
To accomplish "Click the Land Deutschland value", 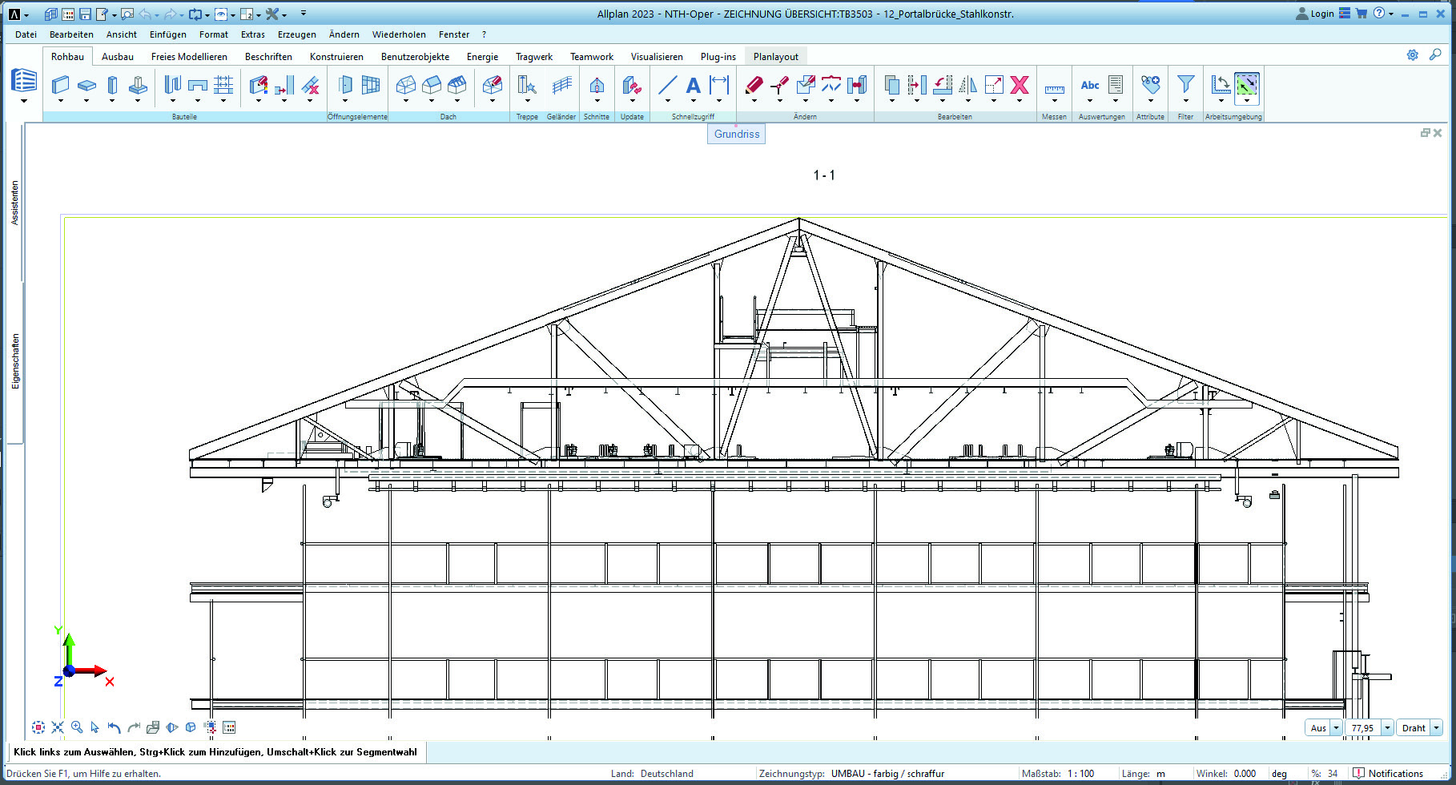I will point(667,774).
